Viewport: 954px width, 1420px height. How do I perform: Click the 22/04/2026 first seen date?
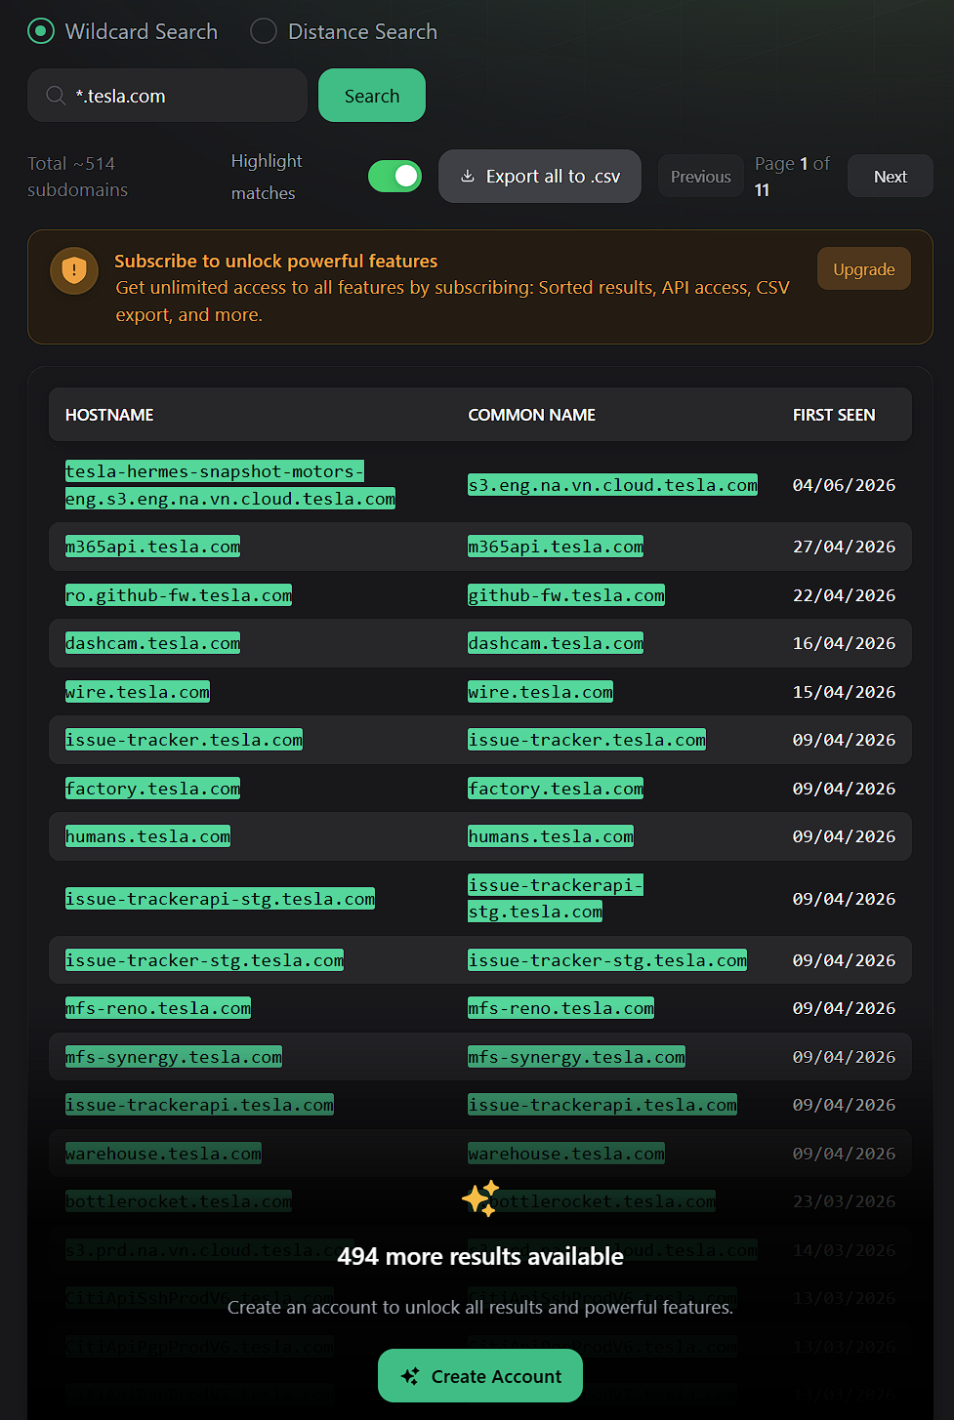click(x=844, y=595)
